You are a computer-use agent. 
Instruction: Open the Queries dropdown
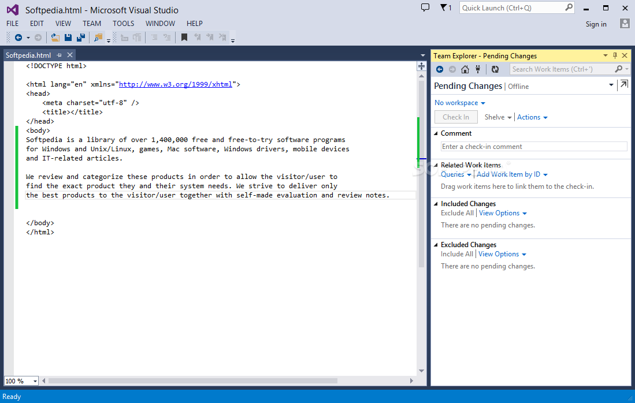click(456, 174)
